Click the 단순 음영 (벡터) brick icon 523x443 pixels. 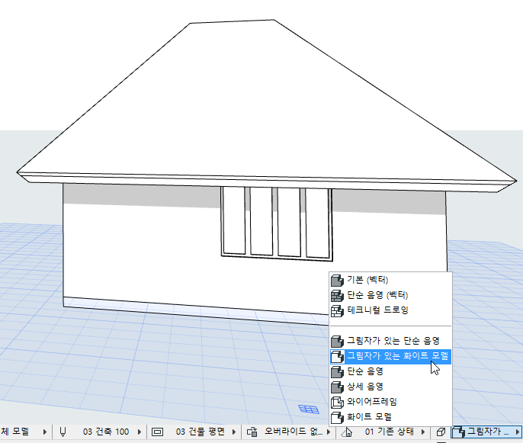(x=337, y=296)
